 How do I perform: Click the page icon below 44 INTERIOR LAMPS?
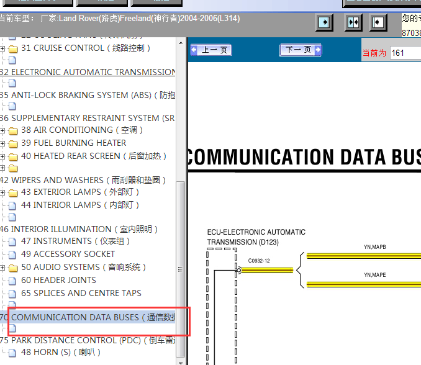(x=12, y=217)
